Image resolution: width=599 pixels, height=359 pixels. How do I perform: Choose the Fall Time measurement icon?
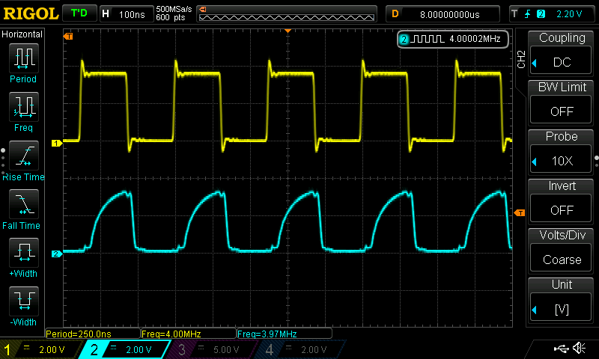[x=24, y=205]
